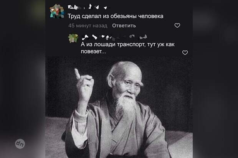Click the word 'повезет...' in the reply
Screen dimensions: 238x158
(x=93, y=51)
